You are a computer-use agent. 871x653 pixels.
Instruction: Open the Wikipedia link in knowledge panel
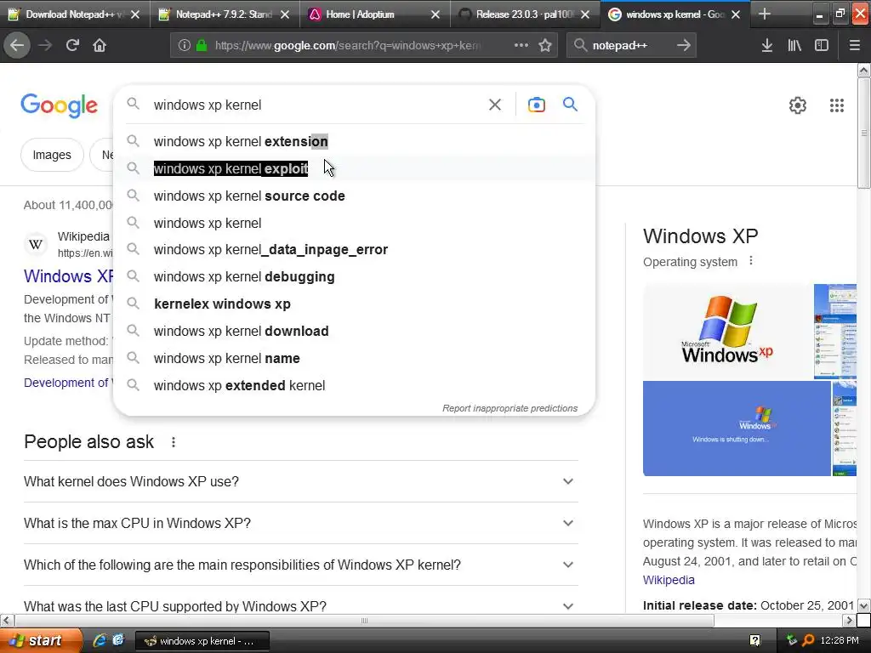(x=669, y=580)
